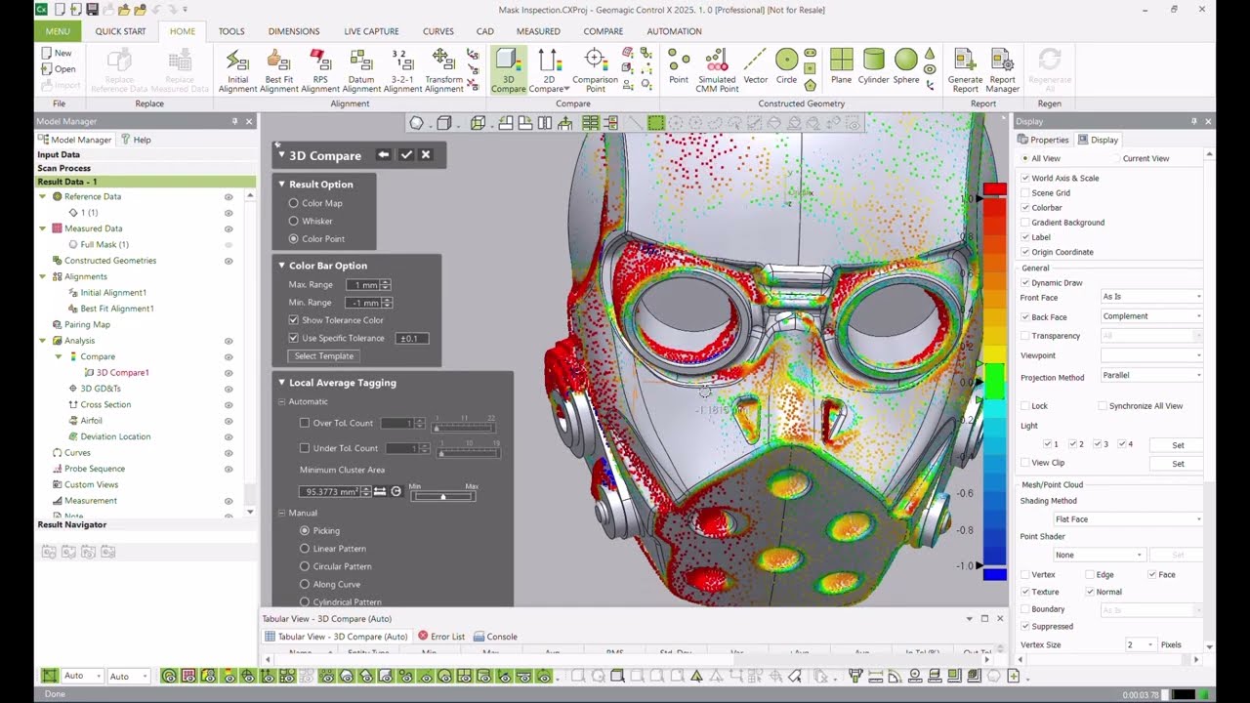Disable the Show Tolerance Color checkbox
The image size is (1250, 703).
pyautogui.click(x=294, y=320)
